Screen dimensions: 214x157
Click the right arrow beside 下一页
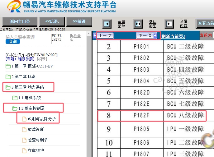click(x=155, y=36)
